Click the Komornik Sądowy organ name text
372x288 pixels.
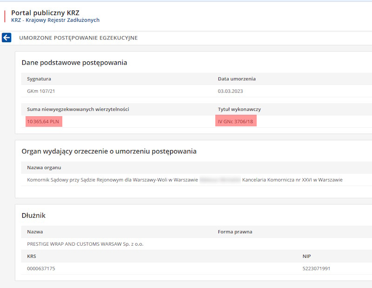point(113,180)
